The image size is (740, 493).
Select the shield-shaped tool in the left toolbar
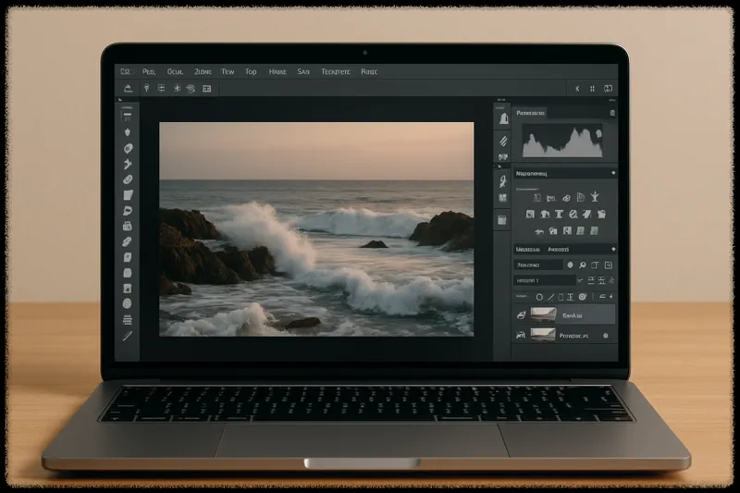coord(127,132)
